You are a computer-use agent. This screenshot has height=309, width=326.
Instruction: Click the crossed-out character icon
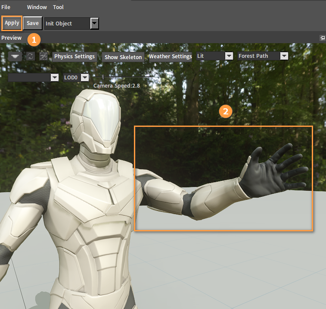43,56
